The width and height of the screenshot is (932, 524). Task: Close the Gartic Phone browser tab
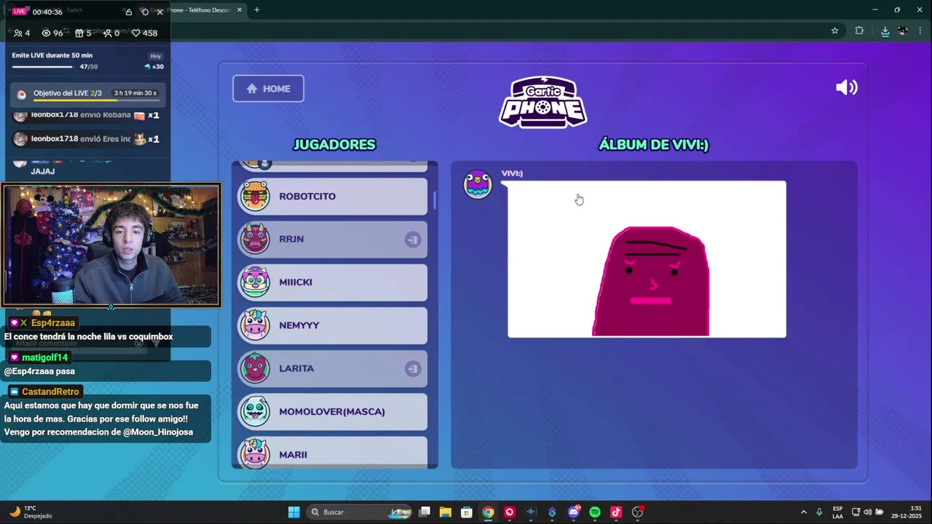240,10
